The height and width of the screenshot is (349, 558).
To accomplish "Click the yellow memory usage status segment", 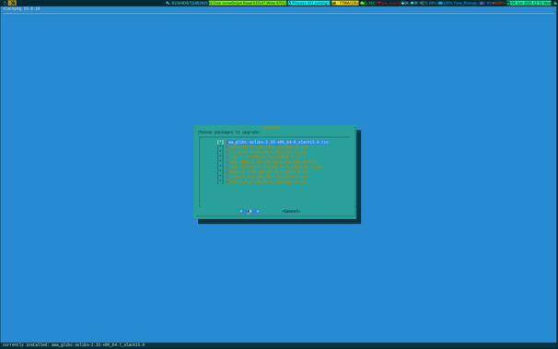I will [345, 3].
